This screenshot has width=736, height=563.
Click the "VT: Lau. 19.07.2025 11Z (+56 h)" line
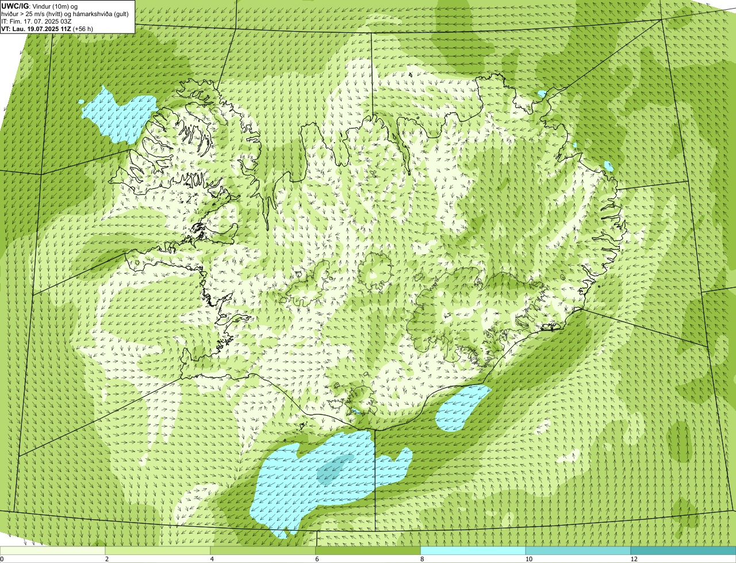click(47, 29)
